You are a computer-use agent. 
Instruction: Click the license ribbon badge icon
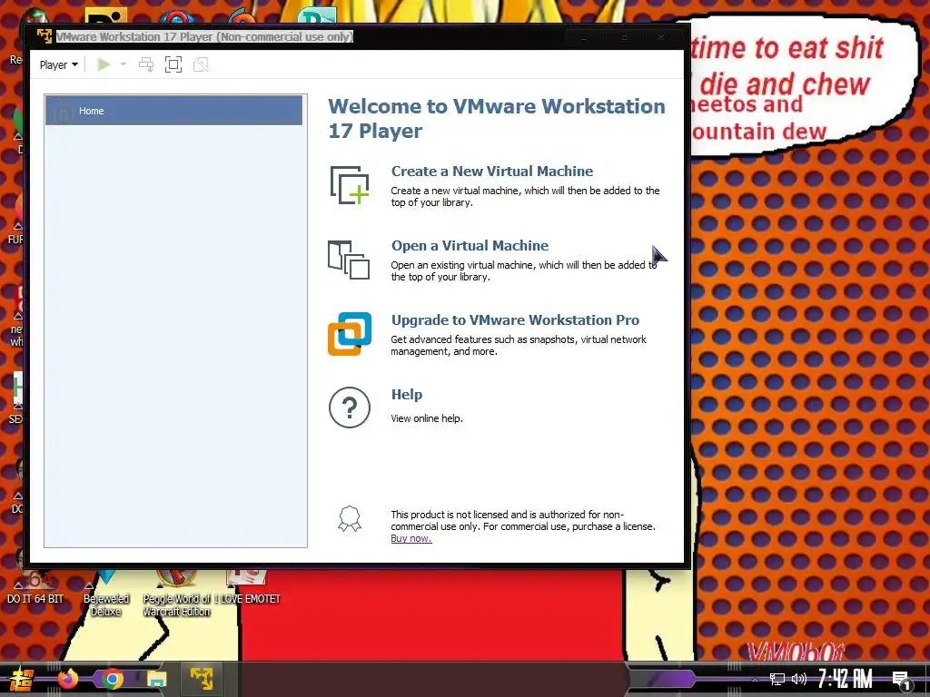point(350,519)
